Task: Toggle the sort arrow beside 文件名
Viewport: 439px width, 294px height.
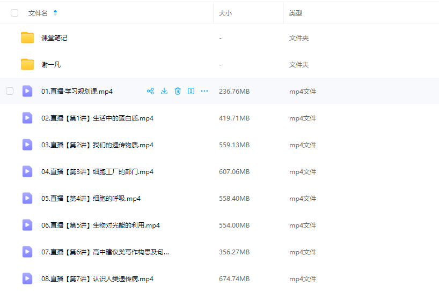Action: coord(55,13)
